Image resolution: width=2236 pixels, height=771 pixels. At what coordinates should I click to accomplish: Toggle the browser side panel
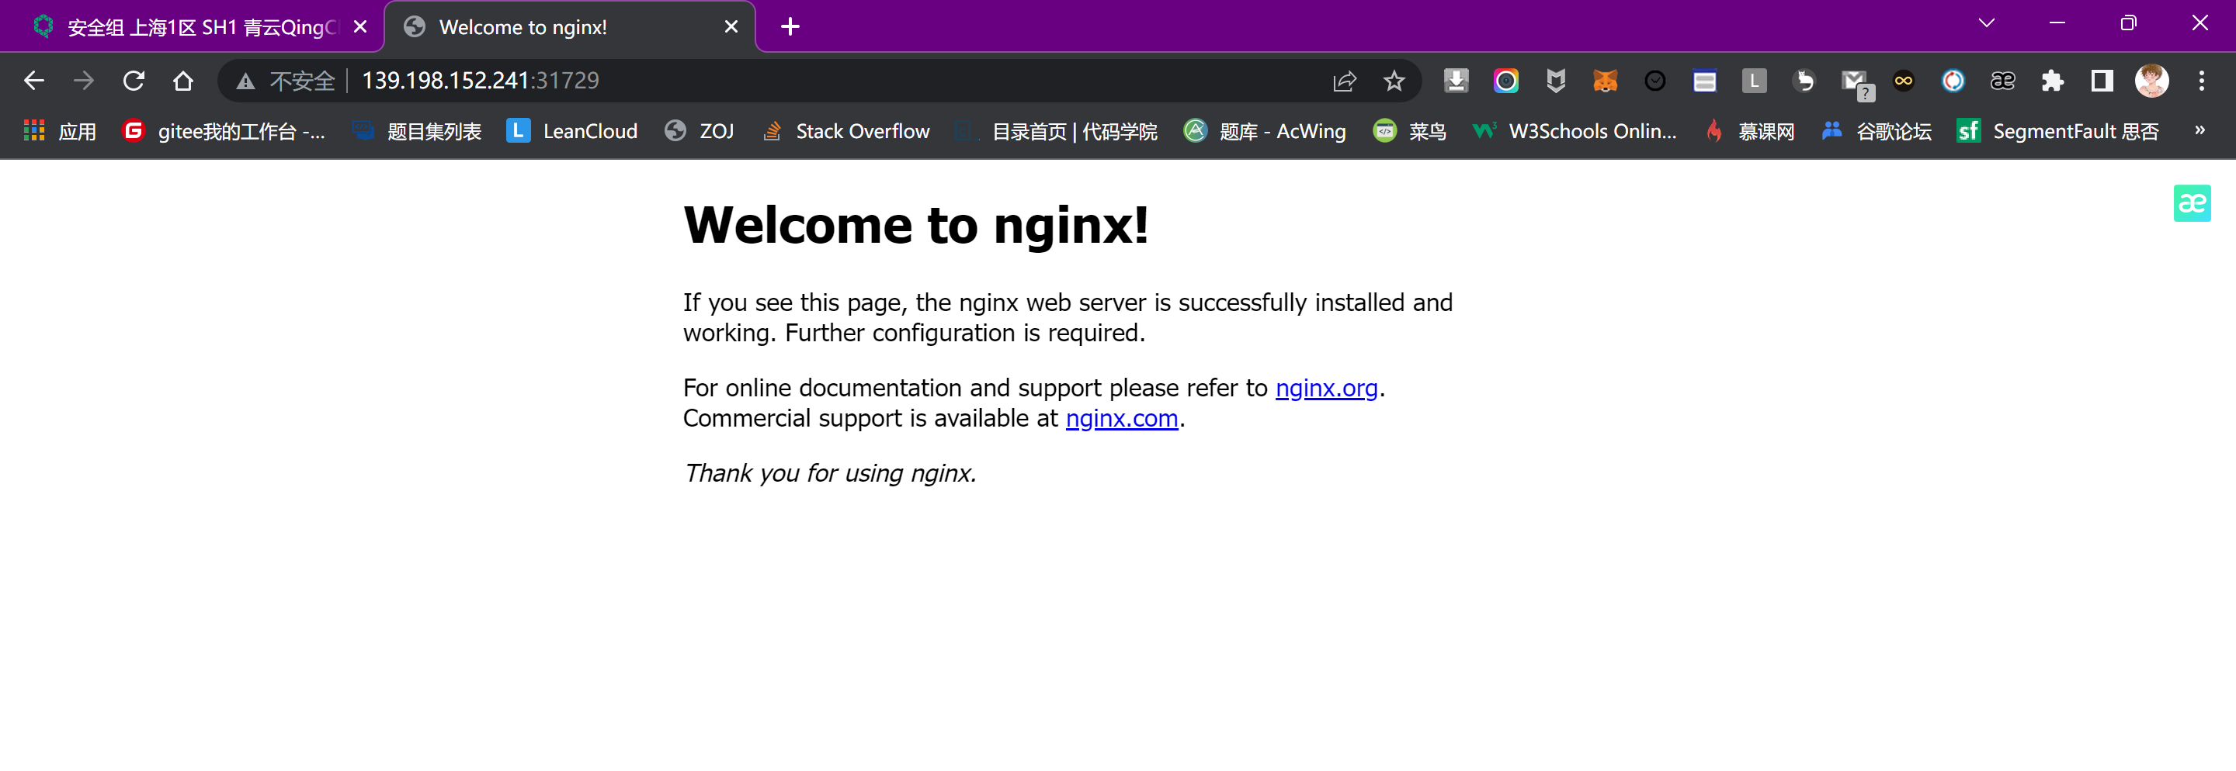point(2102,81)
